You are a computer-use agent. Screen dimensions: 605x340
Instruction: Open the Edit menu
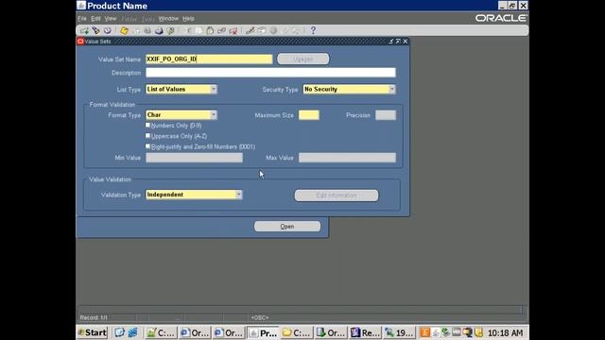coord(95,19)
